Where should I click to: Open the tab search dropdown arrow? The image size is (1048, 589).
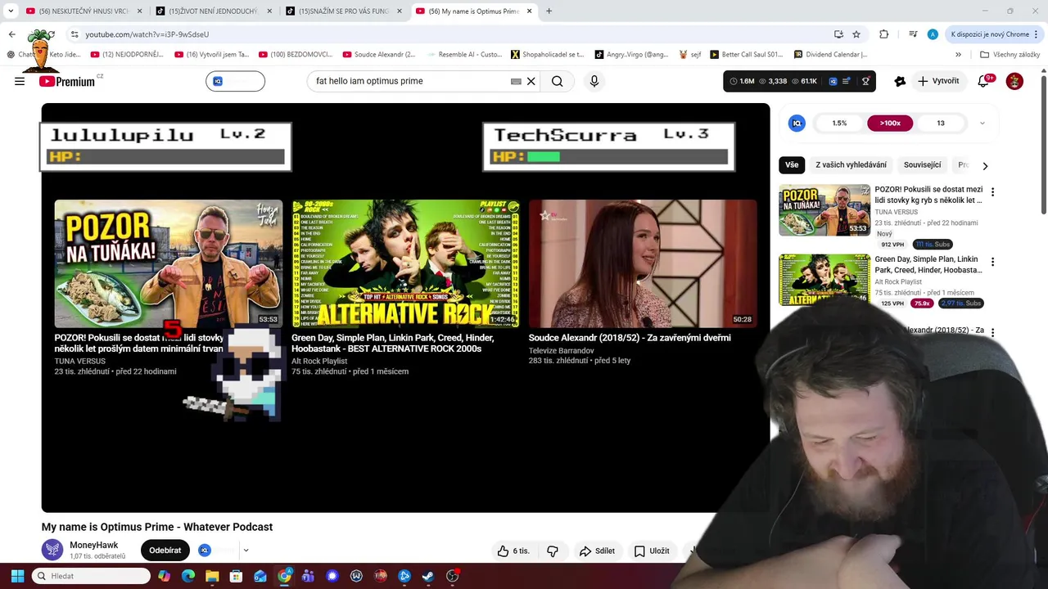coord(11,11)
